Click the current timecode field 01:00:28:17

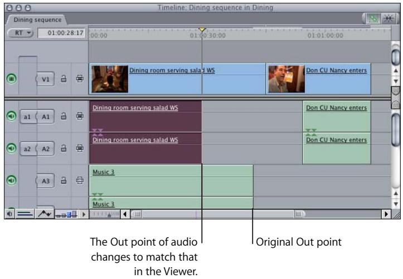pos(61,33)
